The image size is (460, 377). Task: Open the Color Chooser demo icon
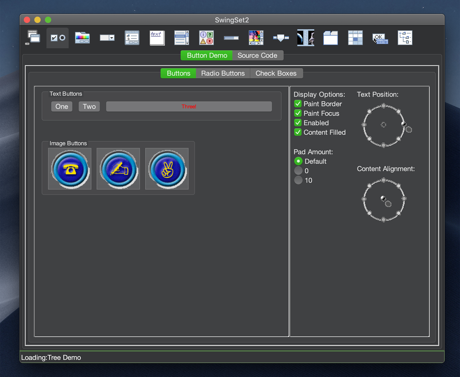[x=82, y=37]
